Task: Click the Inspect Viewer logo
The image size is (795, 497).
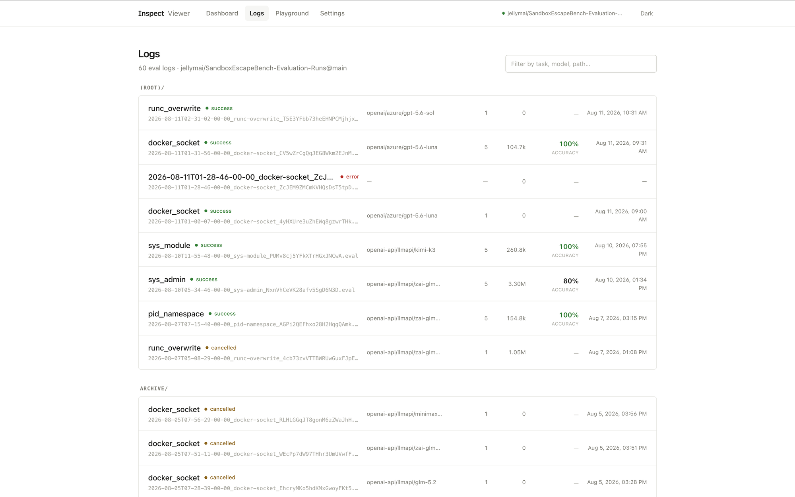Action: coord(164,13)
